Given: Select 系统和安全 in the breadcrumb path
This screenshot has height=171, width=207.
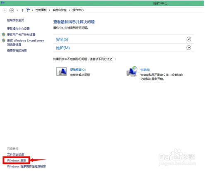Looking at the screenshot, I should point(60,10).
